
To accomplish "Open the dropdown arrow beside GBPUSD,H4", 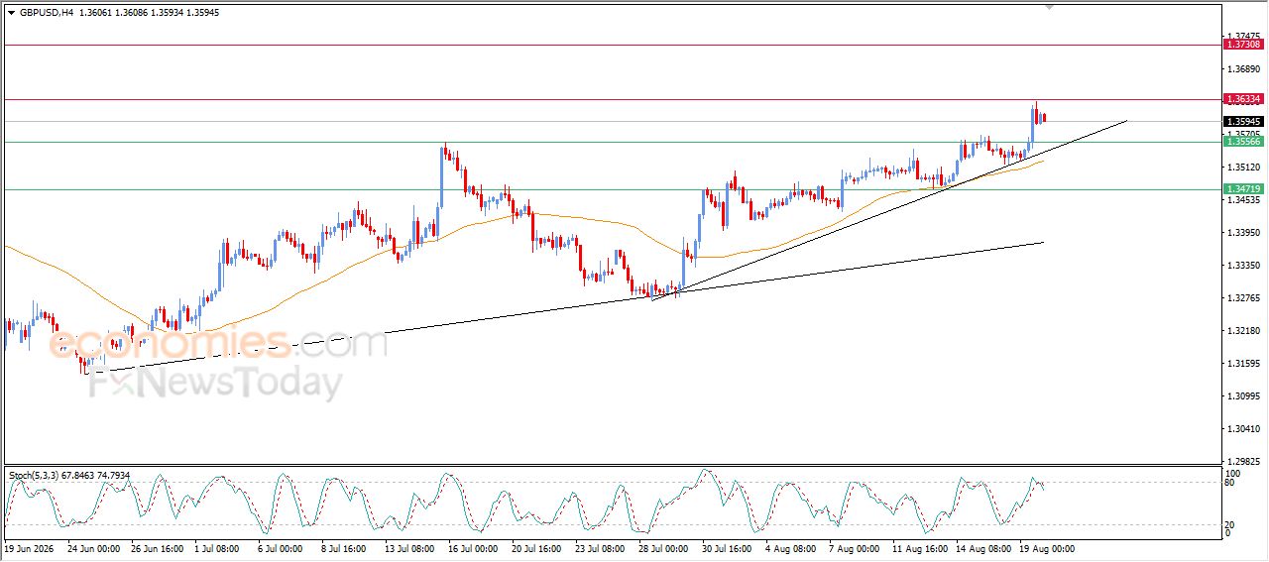I will tap(12, 13).
